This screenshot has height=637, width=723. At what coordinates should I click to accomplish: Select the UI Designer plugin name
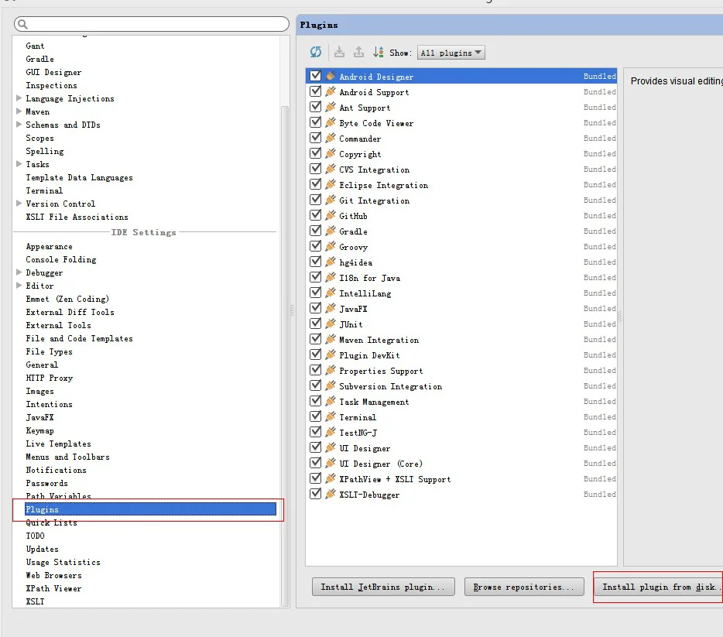click(x=365, y=448)
